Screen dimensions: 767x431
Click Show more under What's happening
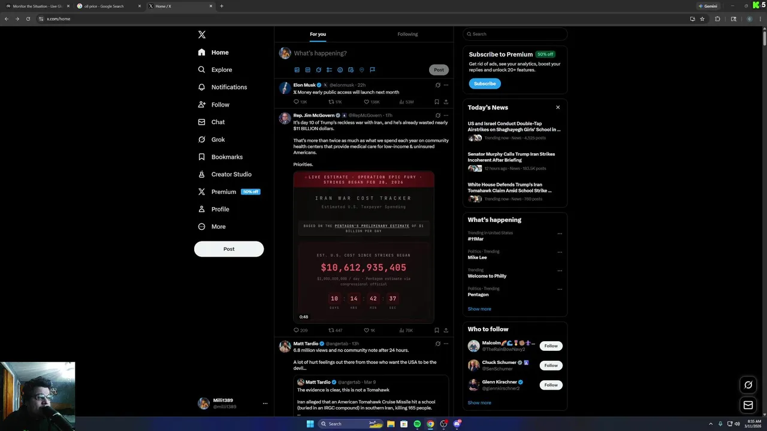479,309
